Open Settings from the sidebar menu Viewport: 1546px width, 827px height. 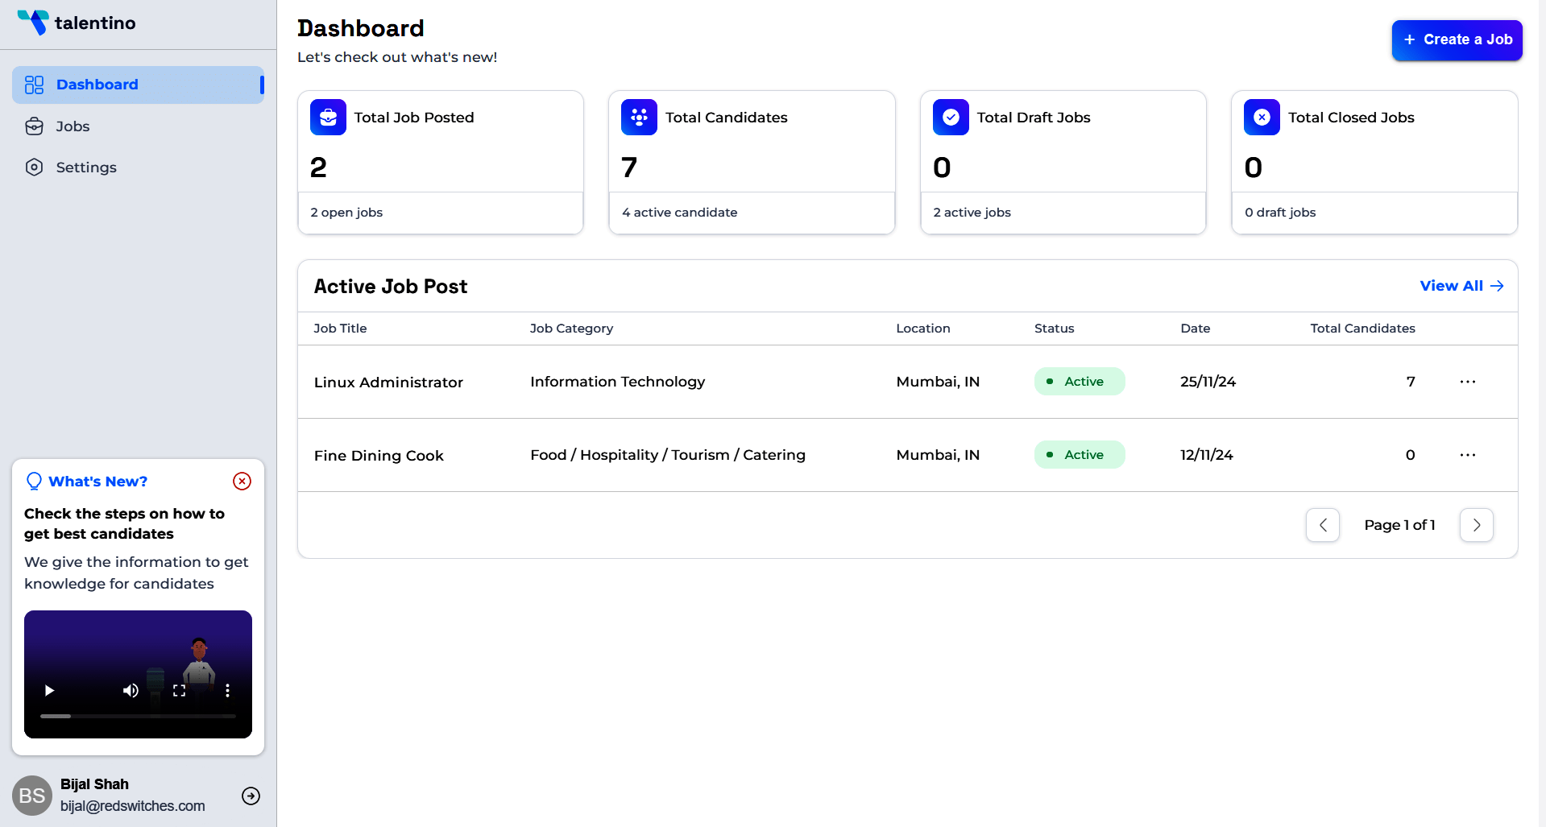pyautogui.click(x=85, y=167)
